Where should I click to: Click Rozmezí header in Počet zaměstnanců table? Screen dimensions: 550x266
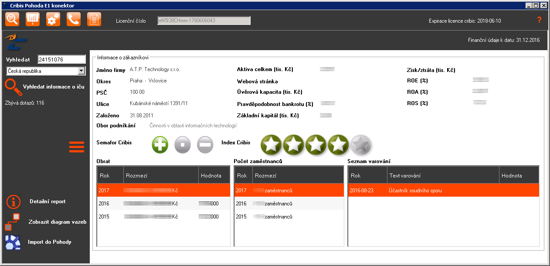(298, 176)
